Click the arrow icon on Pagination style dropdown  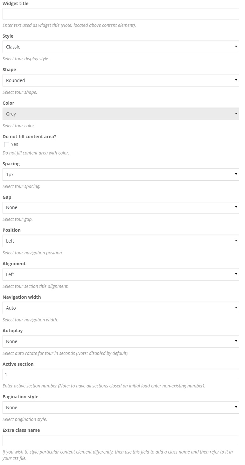click(236, 407)
